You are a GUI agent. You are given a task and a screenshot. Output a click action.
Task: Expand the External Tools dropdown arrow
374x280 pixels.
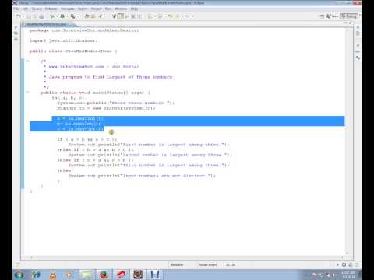[77, 16]
